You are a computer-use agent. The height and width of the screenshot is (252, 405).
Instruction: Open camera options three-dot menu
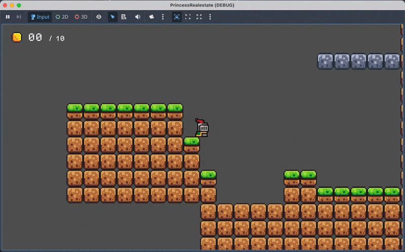point(163,17)
